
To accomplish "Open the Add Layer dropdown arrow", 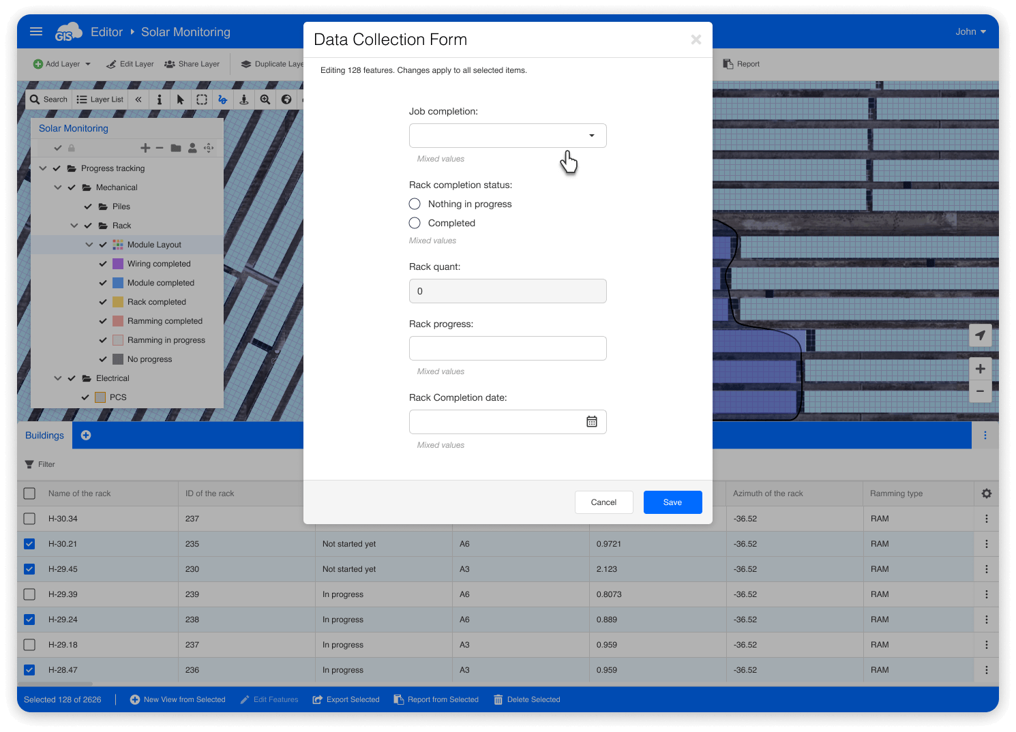I will point(88,64).
